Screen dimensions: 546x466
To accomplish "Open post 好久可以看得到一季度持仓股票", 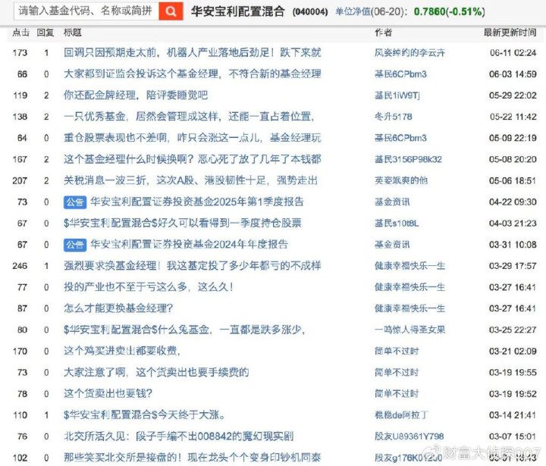I will (183, 223).
